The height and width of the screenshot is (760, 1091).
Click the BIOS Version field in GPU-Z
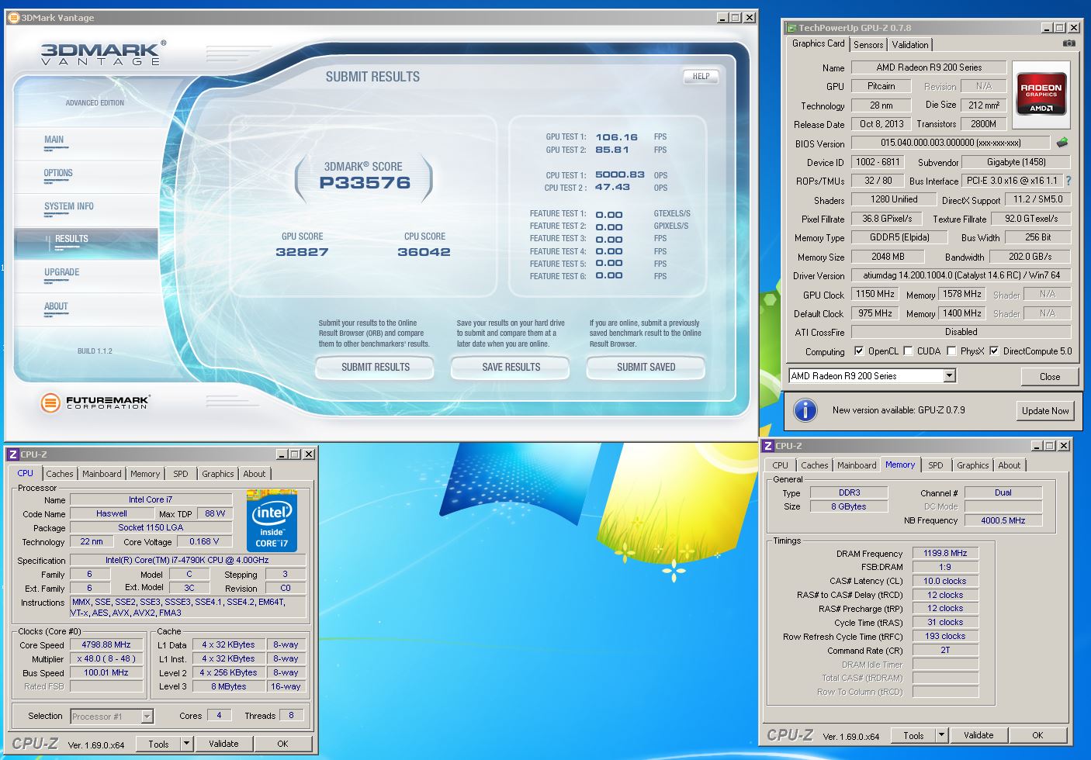[950, 143]
